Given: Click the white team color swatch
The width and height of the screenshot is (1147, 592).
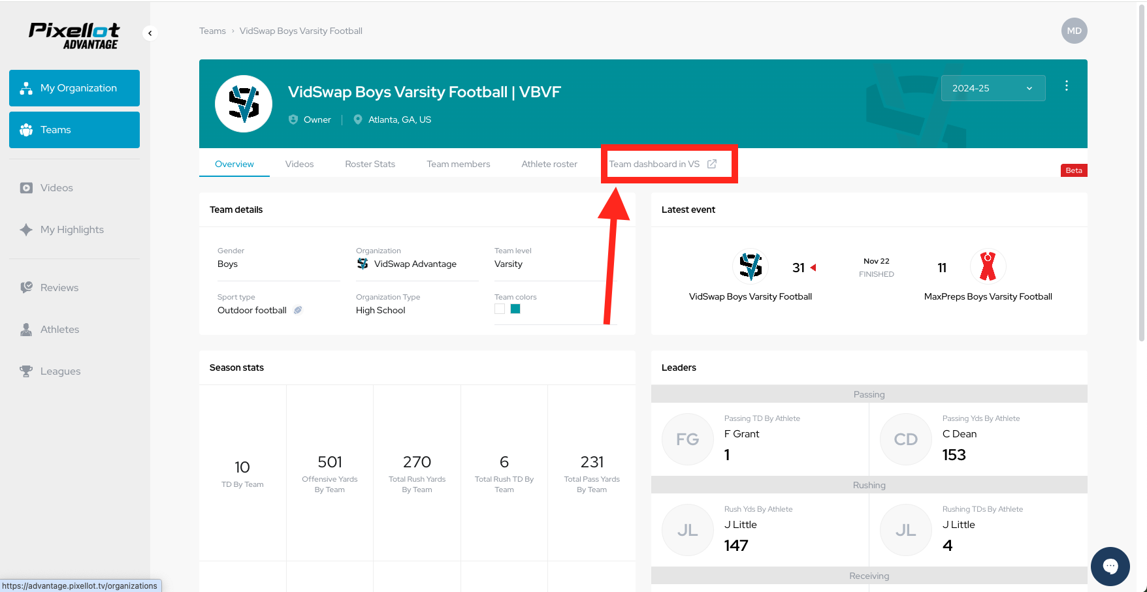Looking at the screenshot, I should pos(500,309).
